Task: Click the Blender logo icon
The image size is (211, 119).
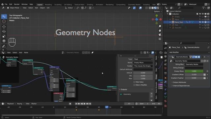Action: point(2,4)
